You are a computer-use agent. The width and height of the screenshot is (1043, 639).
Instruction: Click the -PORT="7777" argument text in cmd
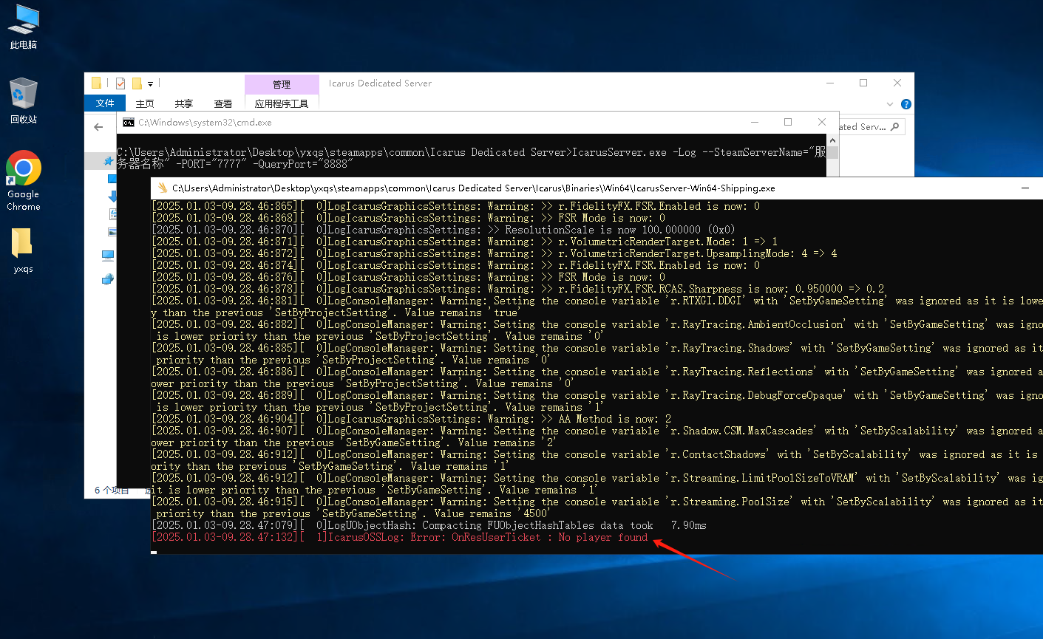(x=211, y=164)
